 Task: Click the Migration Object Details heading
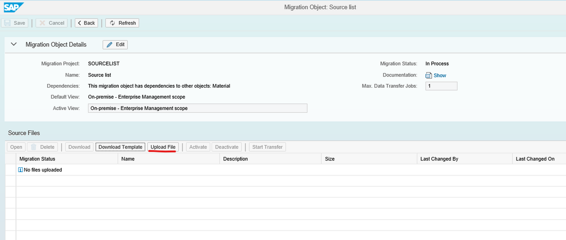tap(56, 44)
